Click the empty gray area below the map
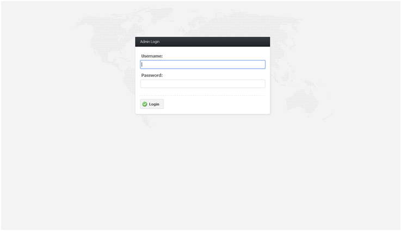407x231 pixels. [x=202, y=177]
